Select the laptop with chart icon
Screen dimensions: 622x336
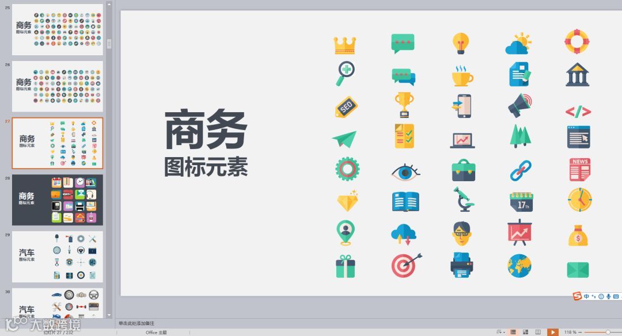click(x=462, y=140)
